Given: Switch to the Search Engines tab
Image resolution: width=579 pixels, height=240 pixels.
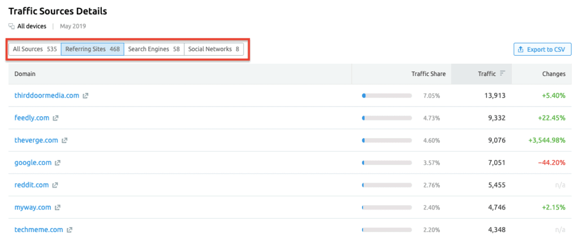Looking at the screenshot, I should [x=154, y=49].
